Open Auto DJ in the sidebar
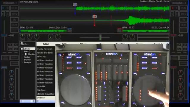Image resolution: width=190 pixels, height=107 pixels. coord(28,51)
